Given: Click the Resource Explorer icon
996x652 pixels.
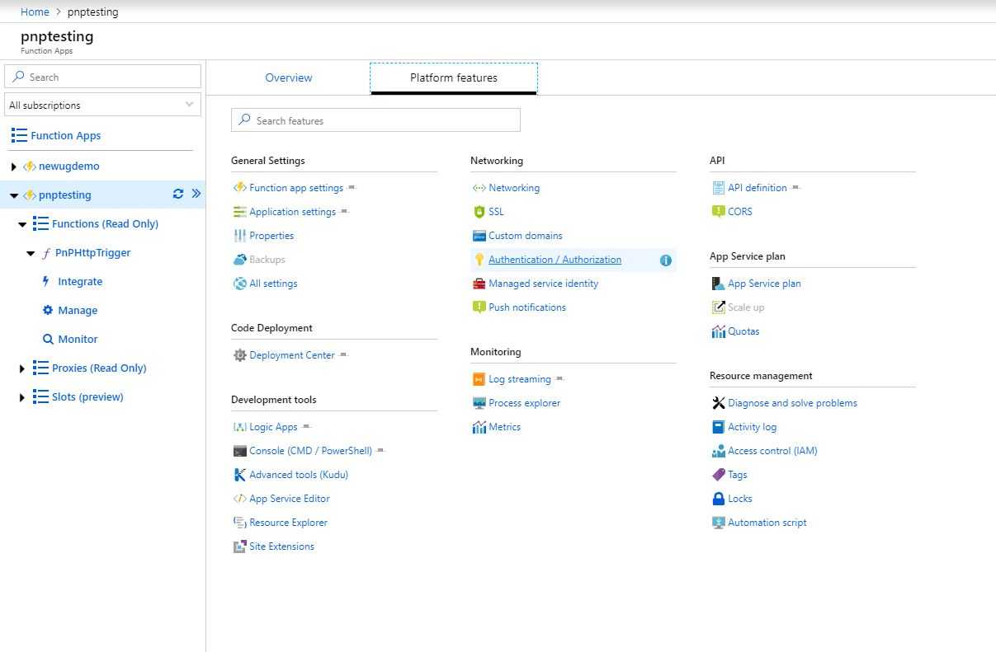Looking at the screenshot, I should click(240, 523).
